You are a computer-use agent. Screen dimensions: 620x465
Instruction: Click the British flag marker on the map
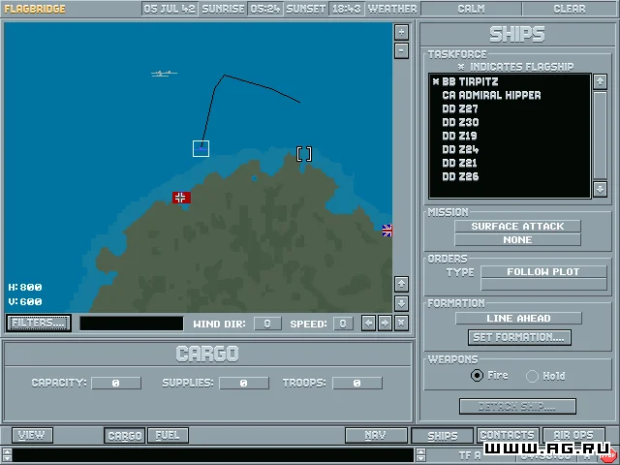387,231
